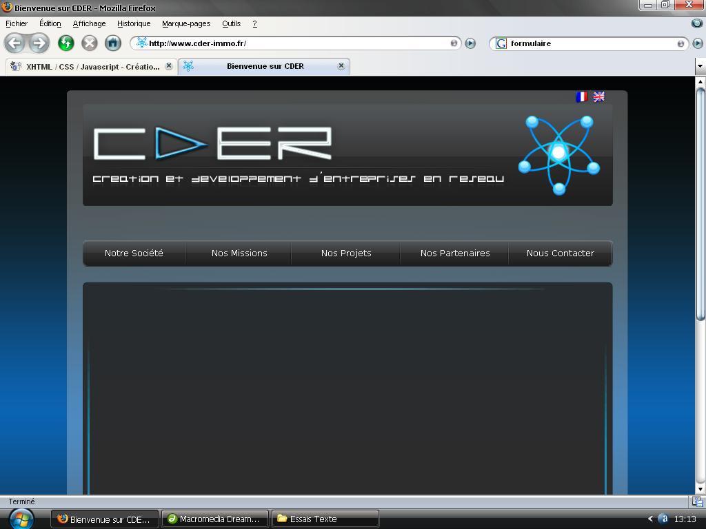Screen dimensions: 706x529
Task: Open the Windows Start orb
Action: (x=21, y=519)
